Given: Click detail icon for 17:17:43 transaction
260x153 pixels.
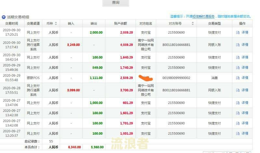Looking at the screenshot, I should [238, 45].
